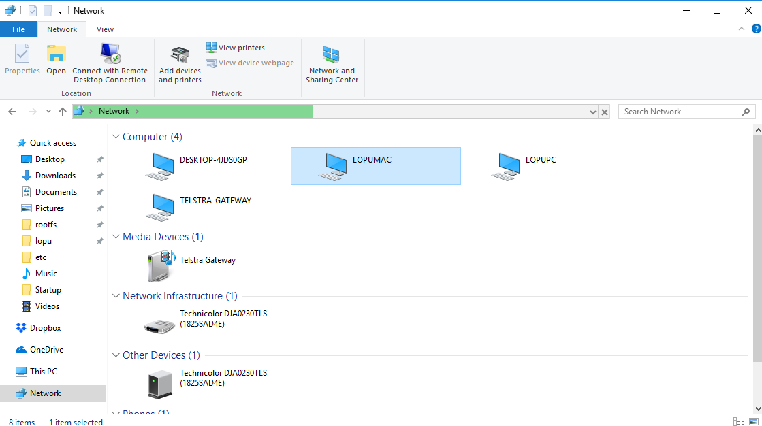
Task: Click the View printers ribbon icon
Action: 236,47
